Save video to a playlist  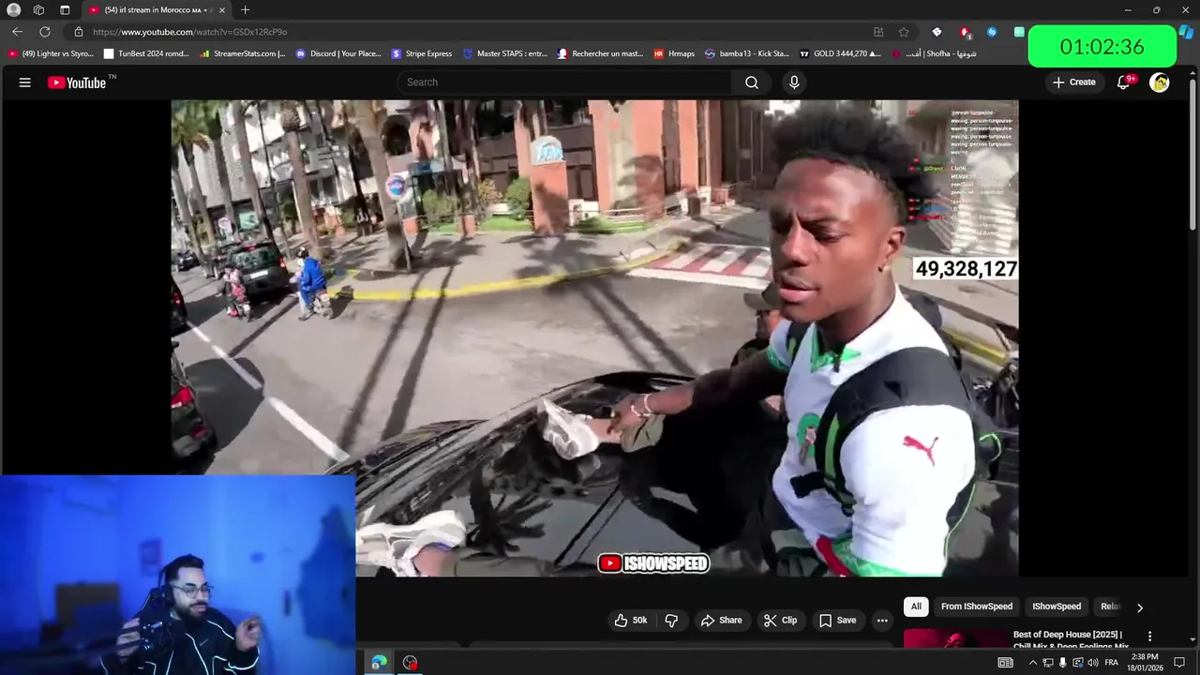click(x=837, y=620)
